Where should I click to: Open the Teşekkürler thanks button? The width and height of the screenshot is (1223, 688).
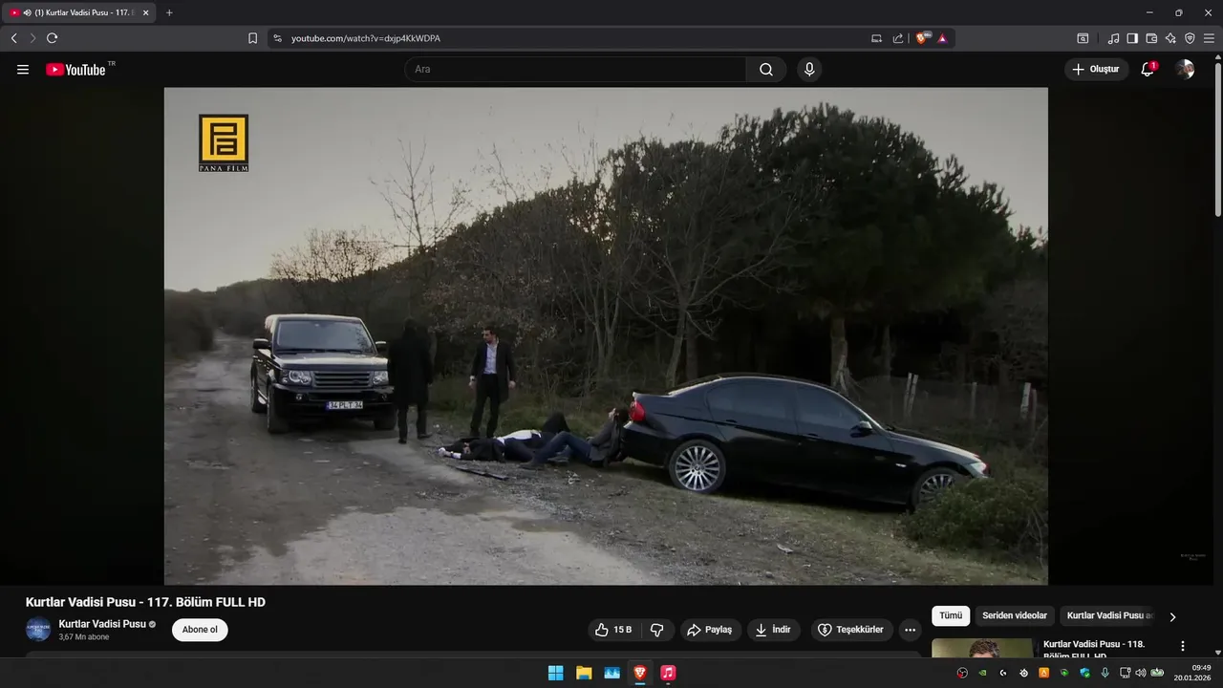[851, 630]
